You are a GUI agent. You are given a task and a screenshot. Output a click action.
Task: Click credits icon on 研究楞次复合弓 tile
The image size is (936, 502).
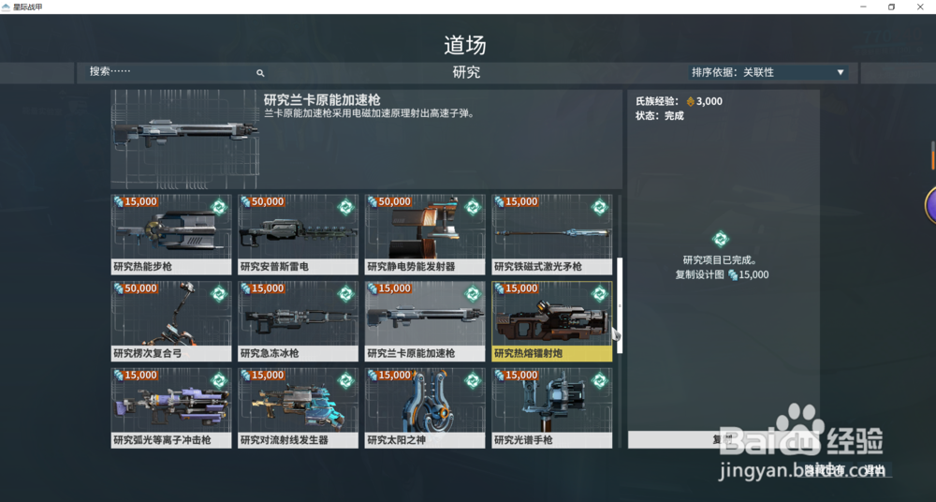pyautogui.click(x=119, y=288)
